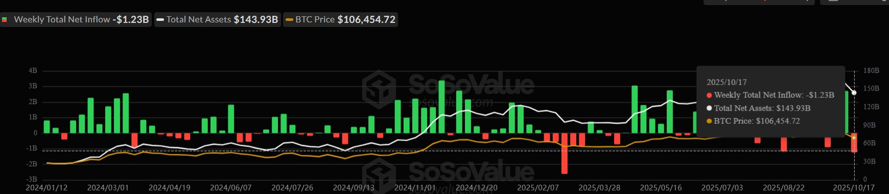Click the 4B inflow axis label
This screenshot has width=889, height=194.
33,71
